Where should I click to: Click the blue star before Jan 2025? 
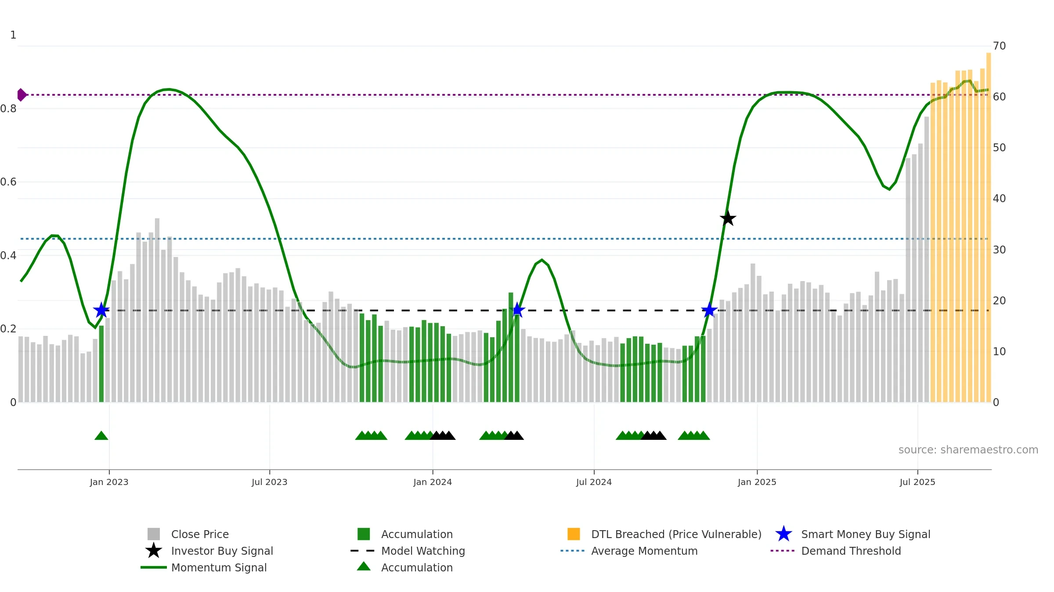(x=709, y=310)
